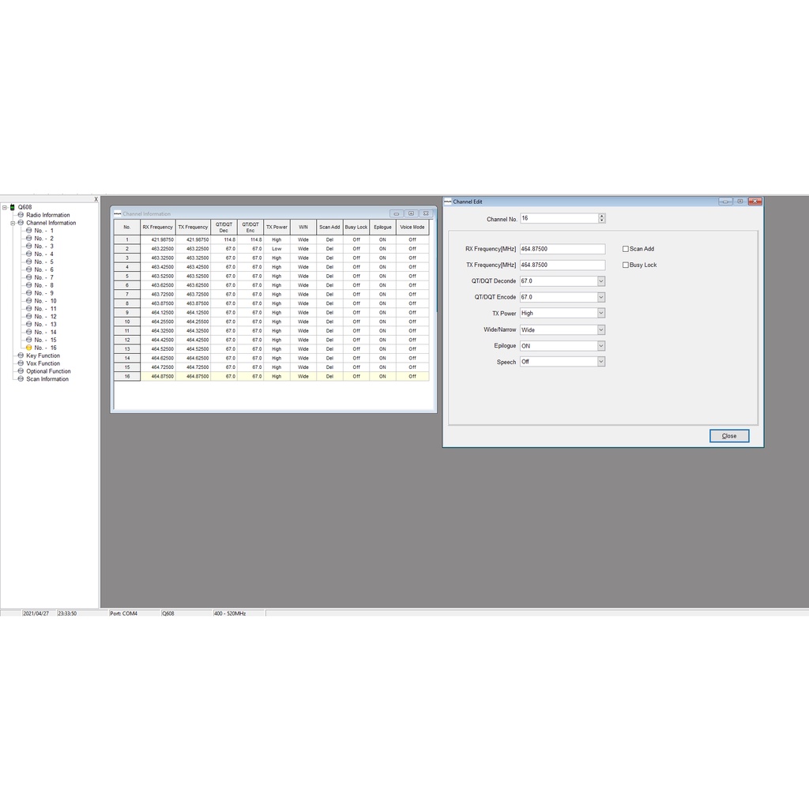
Task: Click the Q608 radio icon in tree
Action: pyautogui.click(x=13, y=207)
